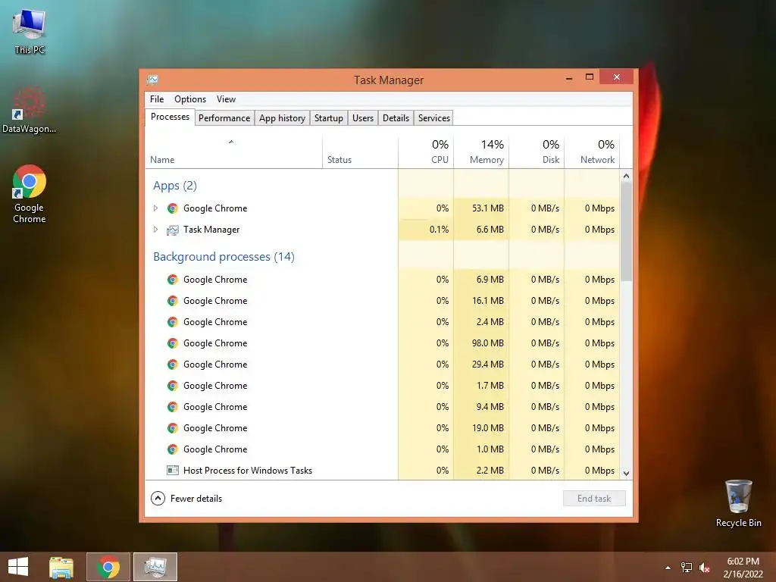
Task: Select Chrome process using 29.4 MB
Action: pos(383,365)
